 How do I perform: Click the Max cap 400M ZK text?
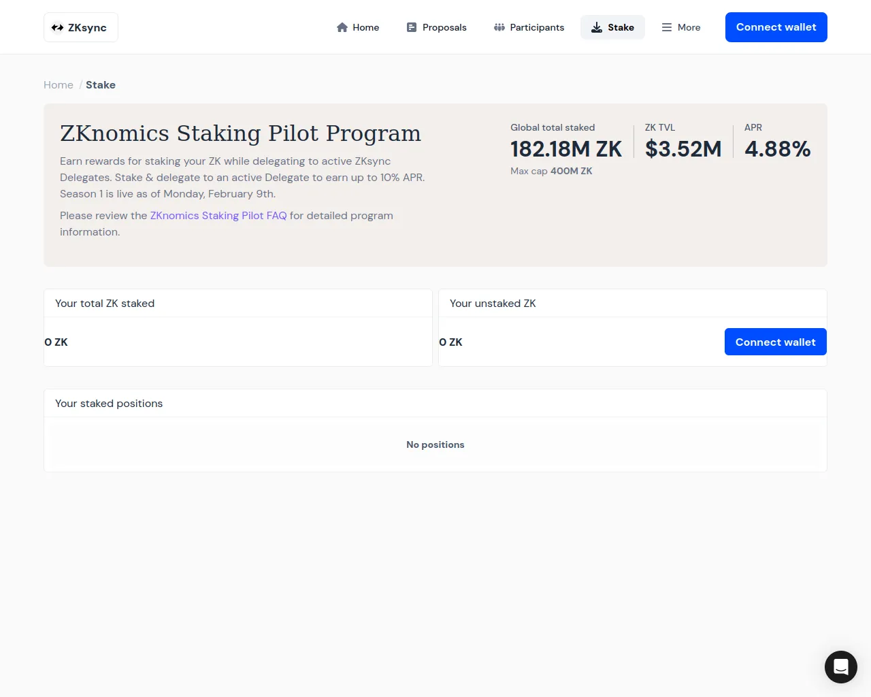tap(551, 171)
